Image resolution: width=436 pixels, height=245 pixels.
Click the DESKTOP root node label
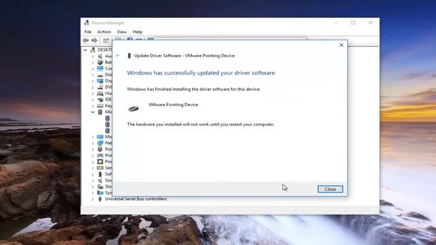pos(105,50)
